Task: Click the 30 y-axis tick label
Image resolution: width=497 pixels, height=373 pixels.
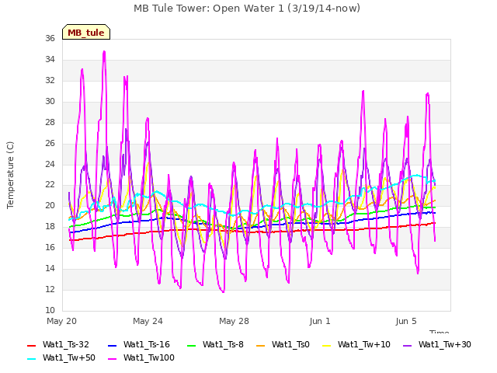Action: point(50,101)
